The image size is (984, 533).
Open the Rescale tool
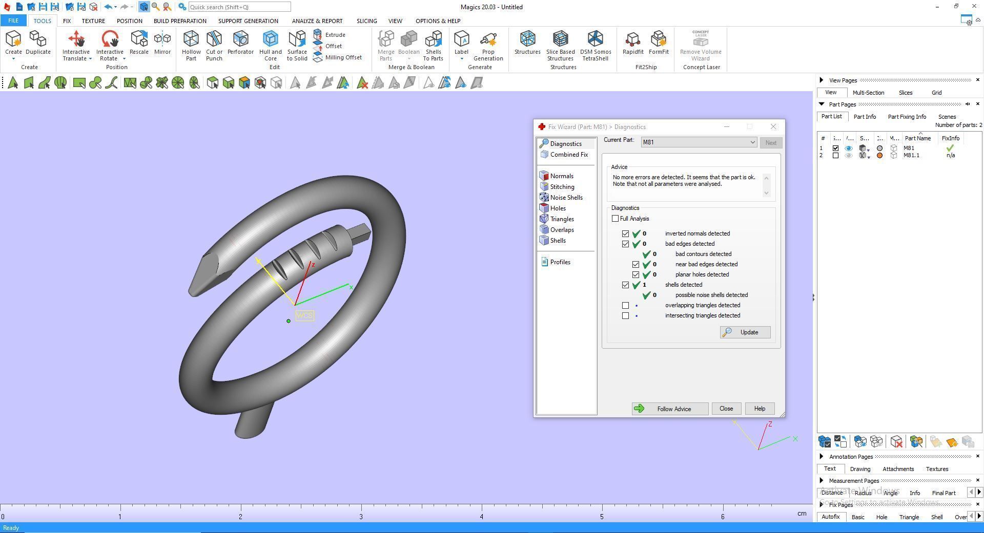coord(139,43)
